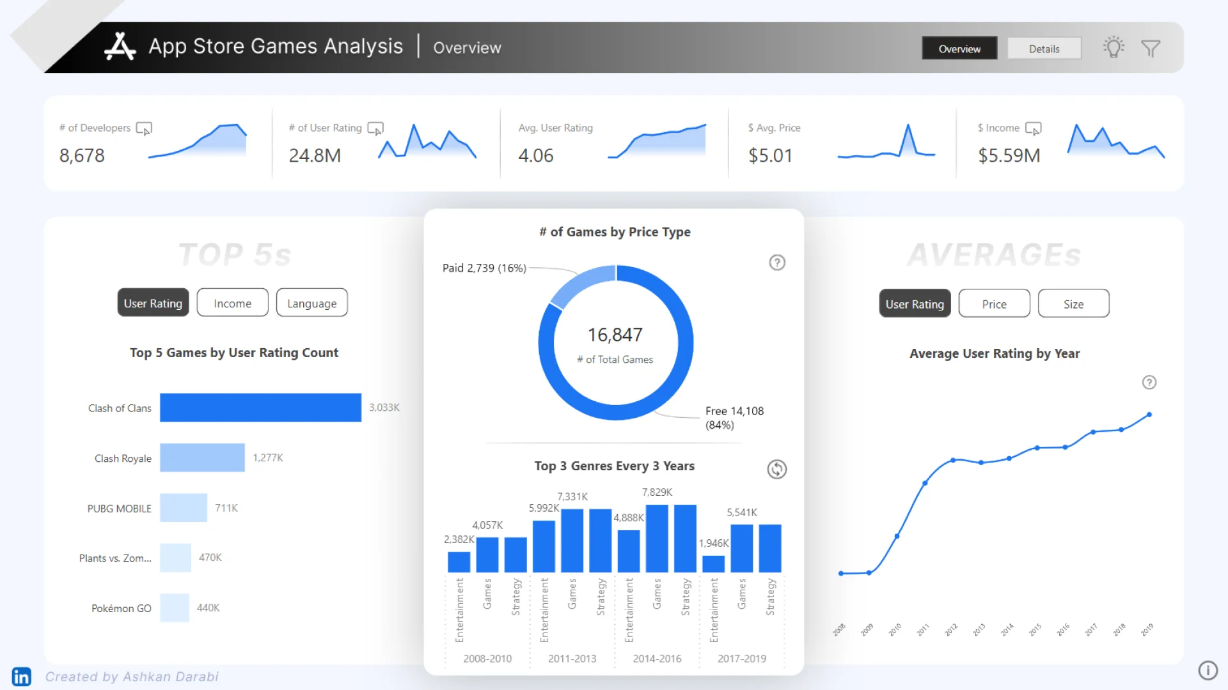Screen dimensions: 1228x690
Task: Click the PUBG MOBILE bar
Action: (x=184, y=508)
